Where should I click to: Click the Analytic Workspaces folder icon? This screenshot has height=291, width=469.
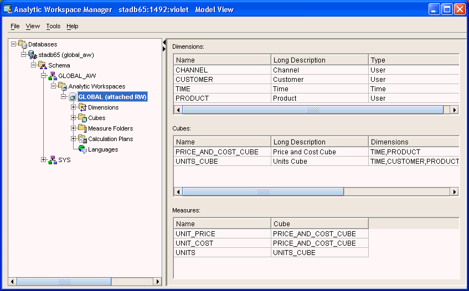(63, 86)
